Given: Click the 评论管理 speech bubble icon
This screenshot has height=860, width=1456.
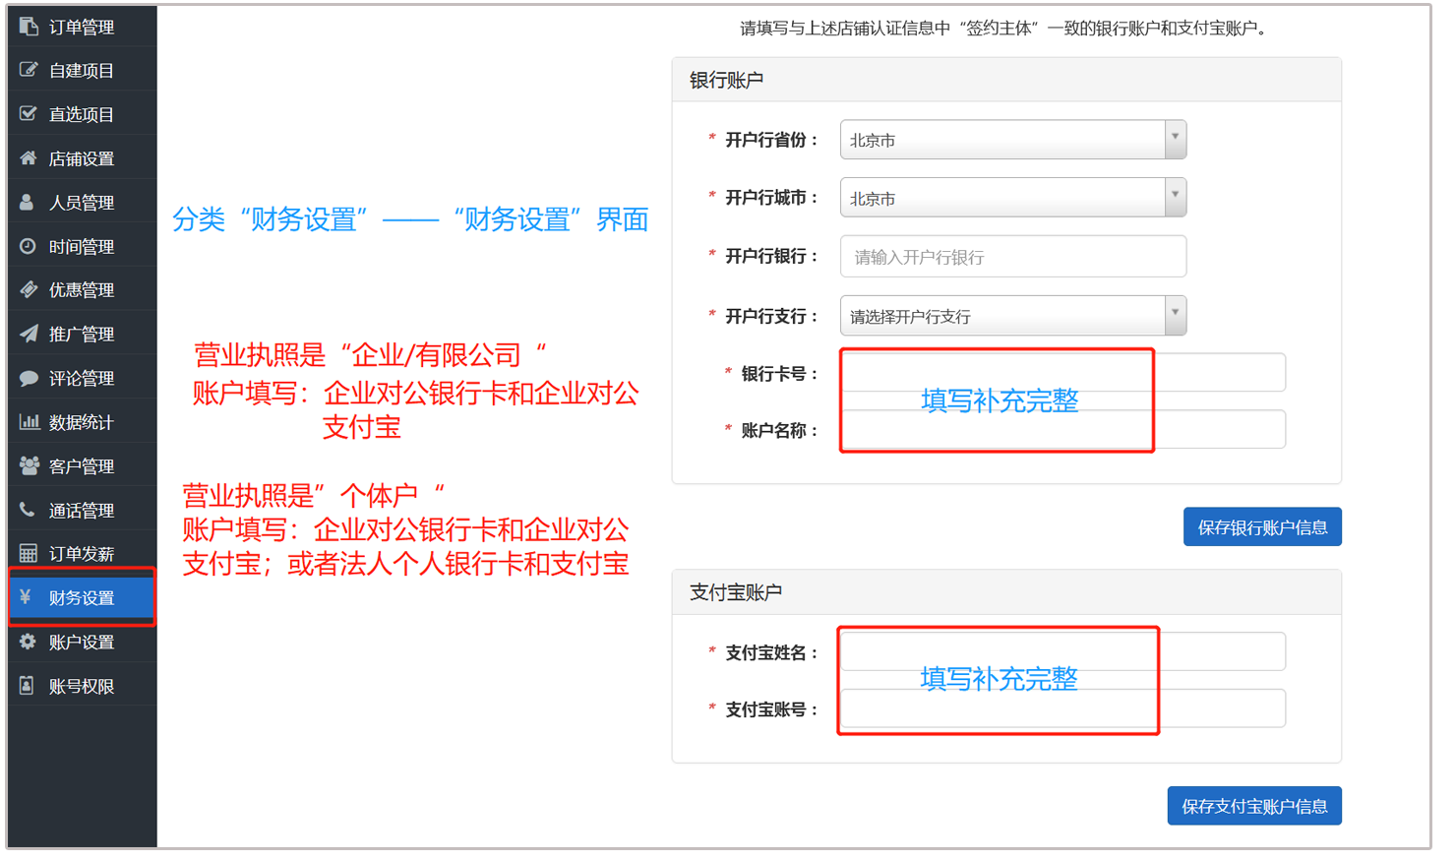Looking at the screenshot, I should 29,378.
